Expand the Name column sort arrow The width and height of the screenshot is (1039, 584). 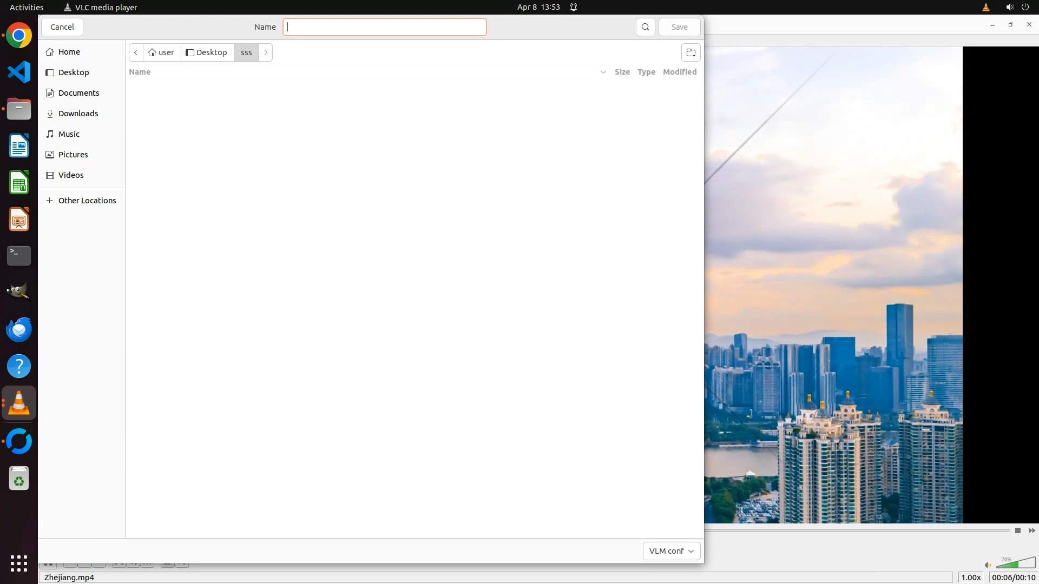coord(603,72)
